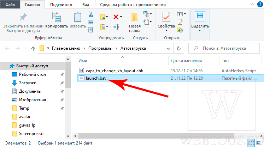Go back with the left arrow
Image resolution: width=264 pixels, height=147 pixels.
[7, 48]
